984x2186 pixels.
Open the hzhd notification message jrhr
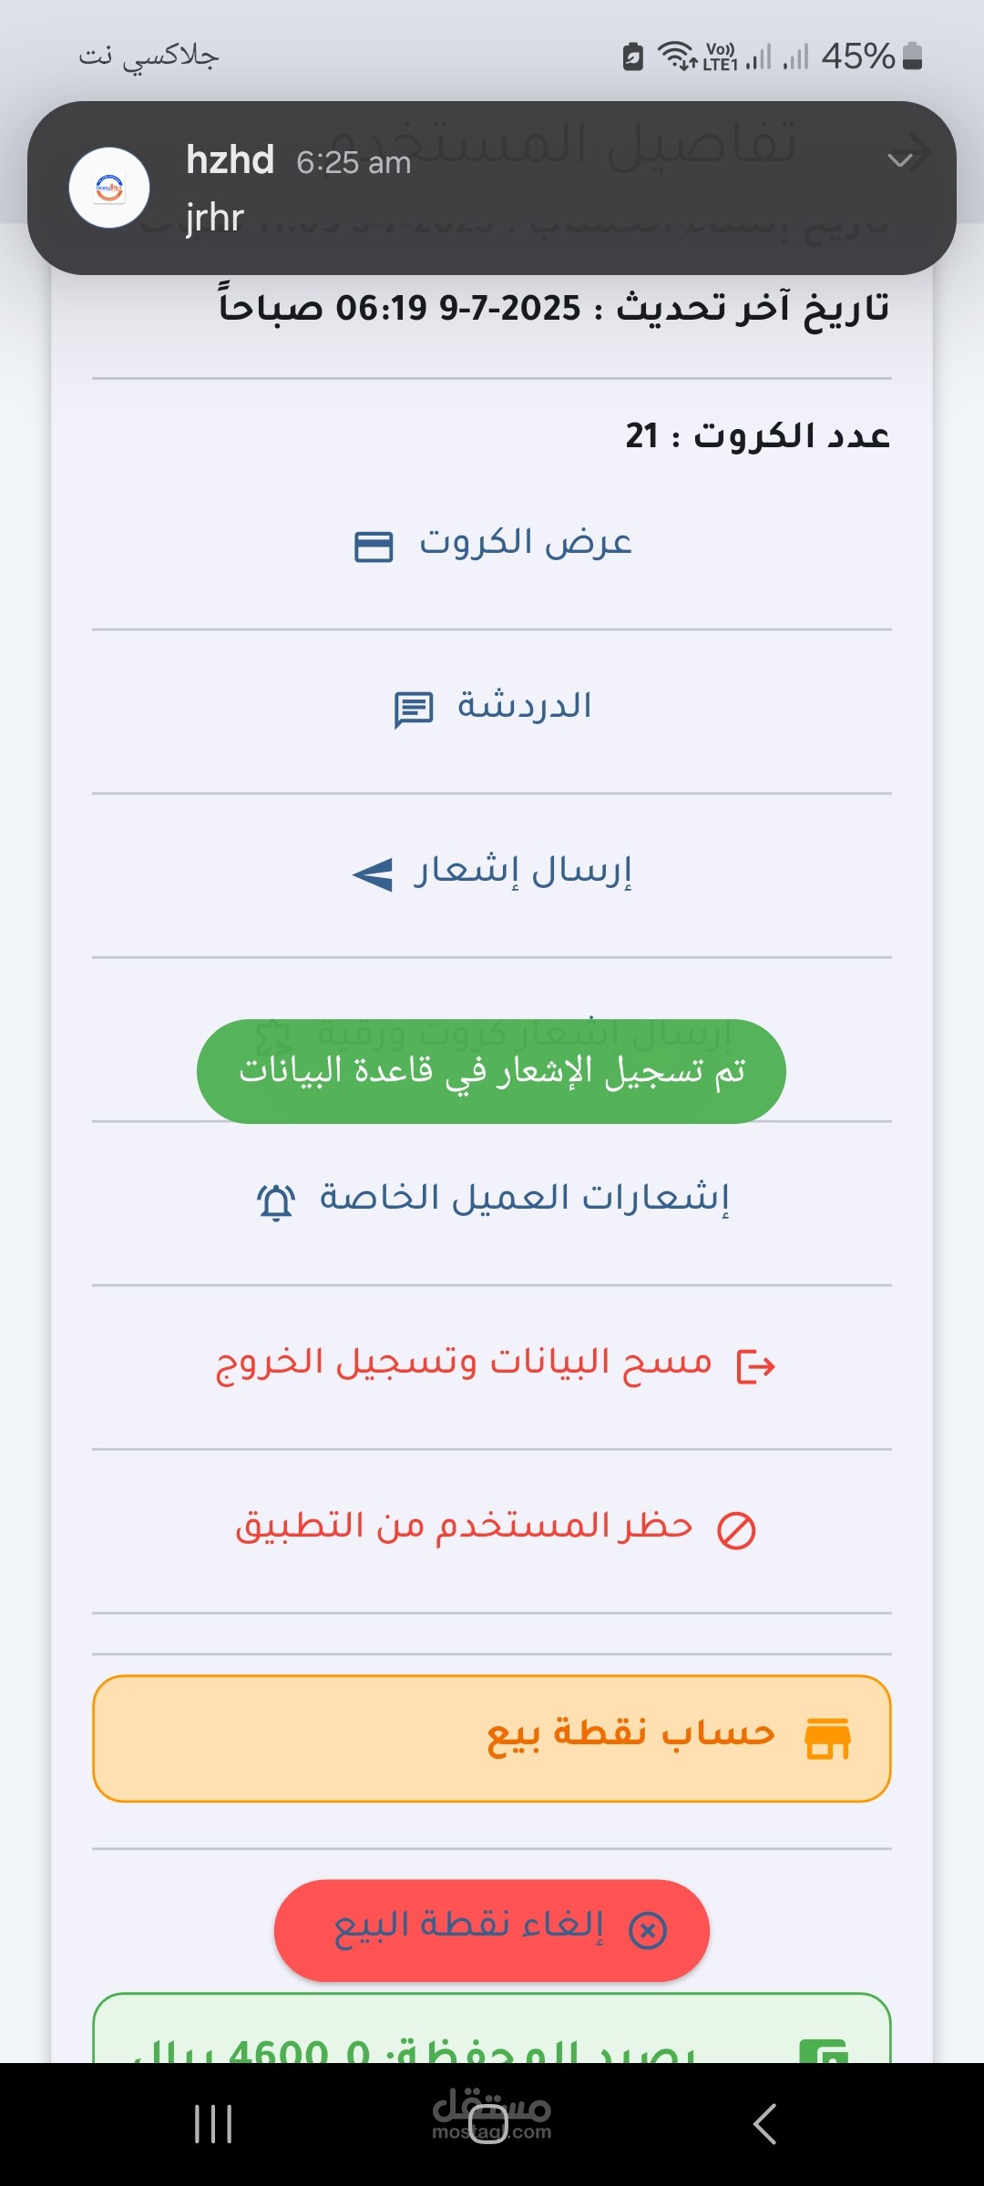pos(215,219)
